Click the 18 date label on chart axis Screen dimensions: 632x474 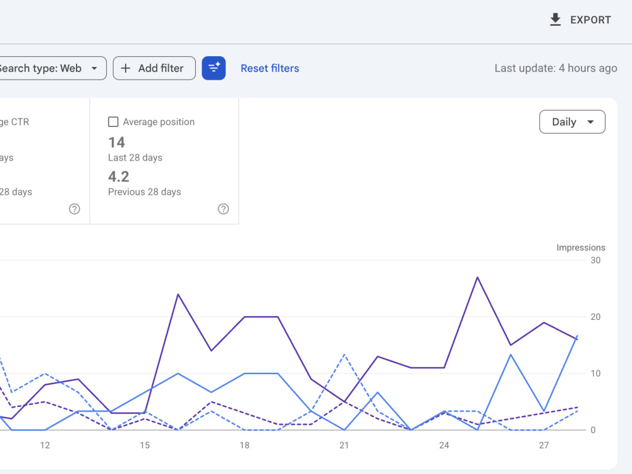coord(244,445)
